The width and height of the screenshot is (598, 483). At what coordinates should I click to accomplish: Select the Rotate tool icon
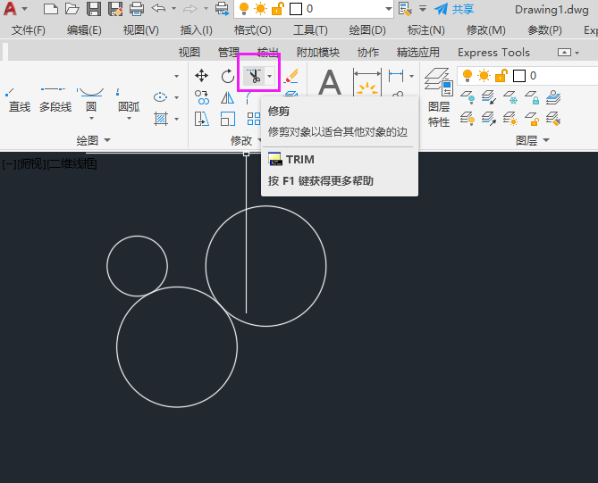point(228,76)
